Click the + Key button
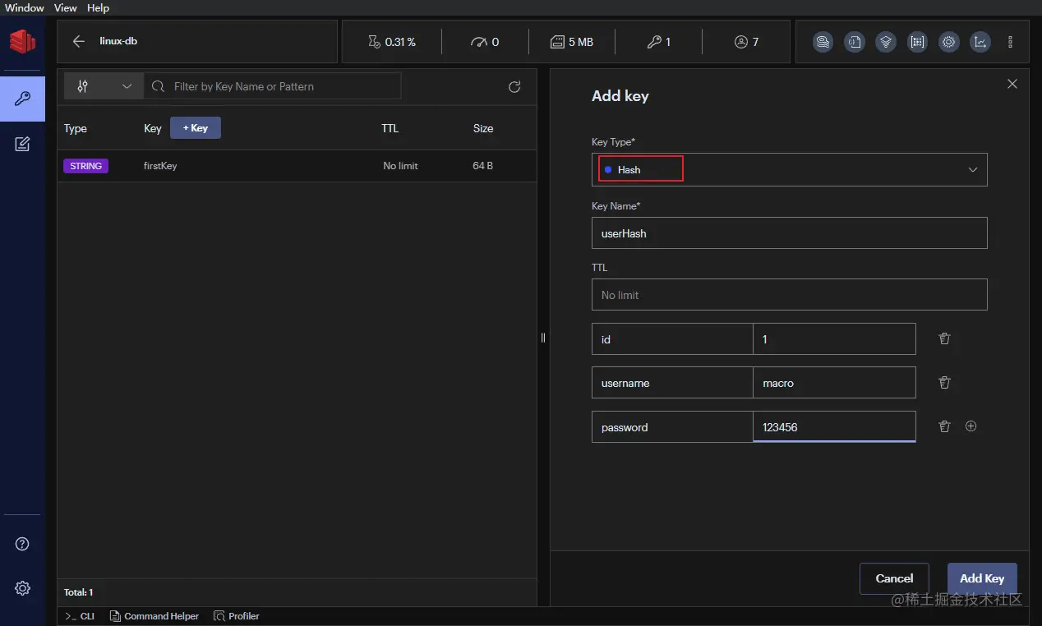The width and height of the screenshot is (1042, 626). 195,128
